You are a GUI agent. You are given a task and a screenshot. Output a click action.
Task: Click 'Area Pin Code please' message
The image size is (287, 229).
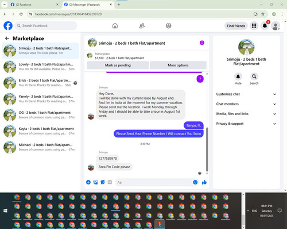pos(114,167)
